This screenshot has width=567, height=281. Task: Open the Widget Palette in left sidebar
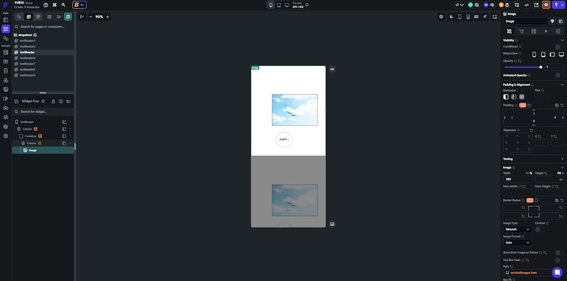[x=6, y=20]
